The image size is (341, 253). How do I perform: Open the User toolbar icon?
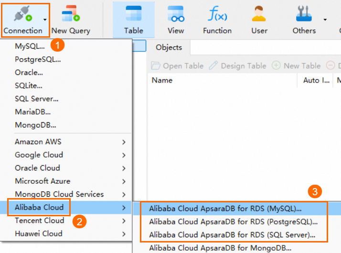point(259,13)
